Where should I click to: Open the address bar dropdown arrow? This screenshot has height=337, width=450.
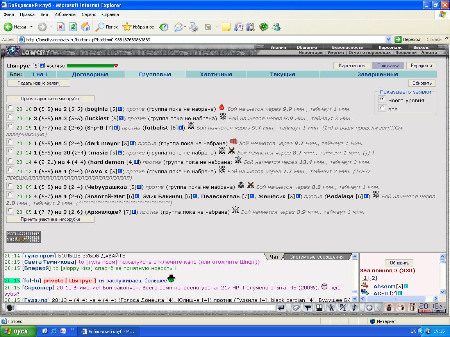pyautogui.click(x=388, y=39)
